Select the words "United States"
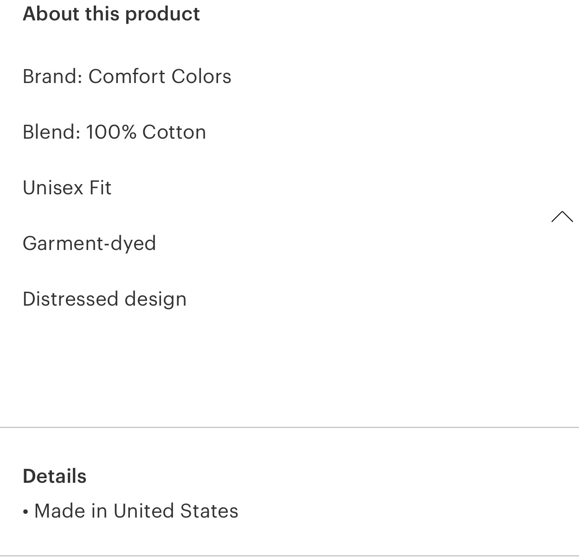This screenshot has height=557, width=579. click(175, 511)
